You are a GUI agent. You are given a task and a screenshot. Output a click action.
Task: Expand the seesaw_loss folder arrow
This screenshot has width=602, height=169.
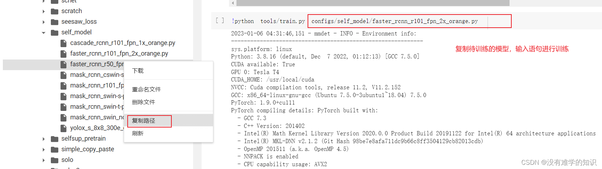(44, 22)
